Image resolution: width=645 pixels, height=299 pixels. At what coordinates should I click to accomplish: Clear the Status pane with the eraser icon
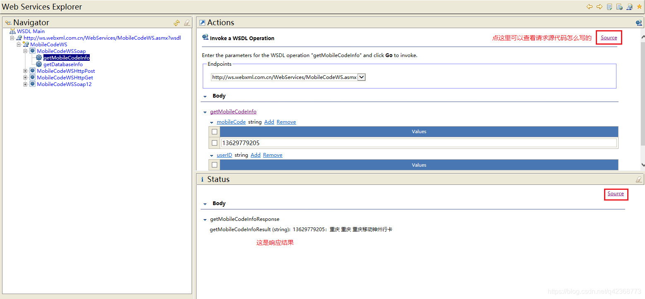[639, 179]
